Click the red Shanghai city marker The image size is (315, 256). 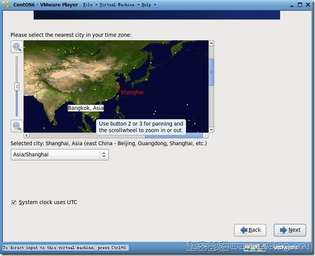click(118, 87)
